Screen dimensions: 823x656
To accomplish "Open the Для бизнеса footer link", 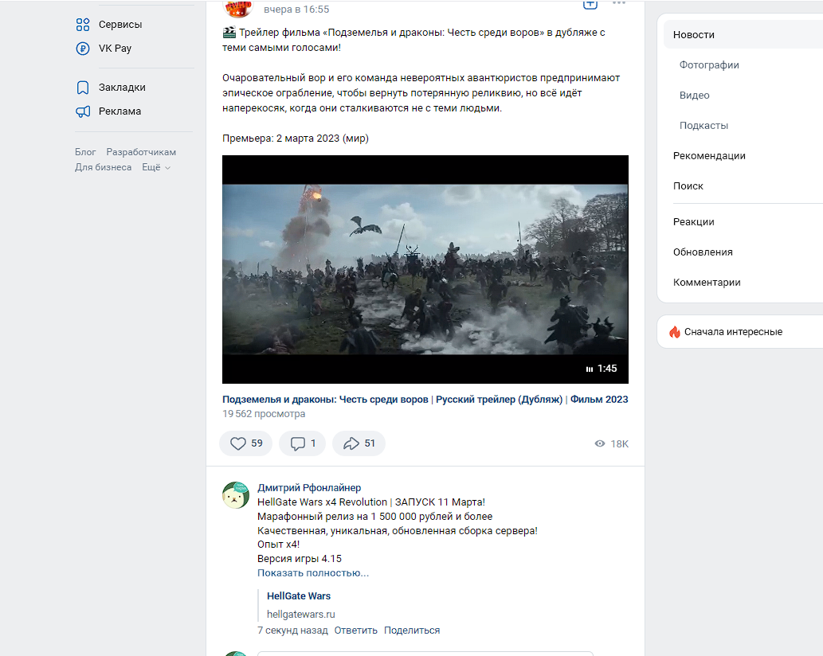I will (103, 167).
